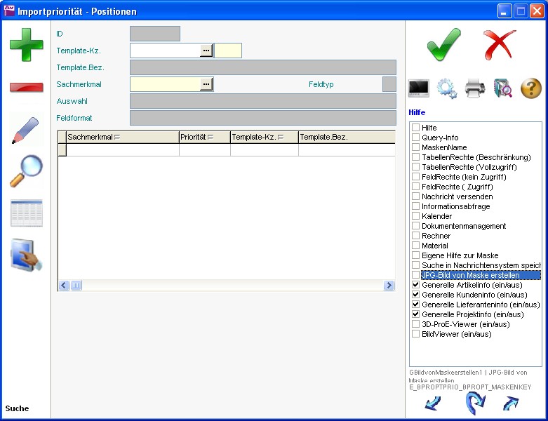Click the printer icon
Image resolution: width=548 pixels, height=421 pixels.
(x=475, y=88)
